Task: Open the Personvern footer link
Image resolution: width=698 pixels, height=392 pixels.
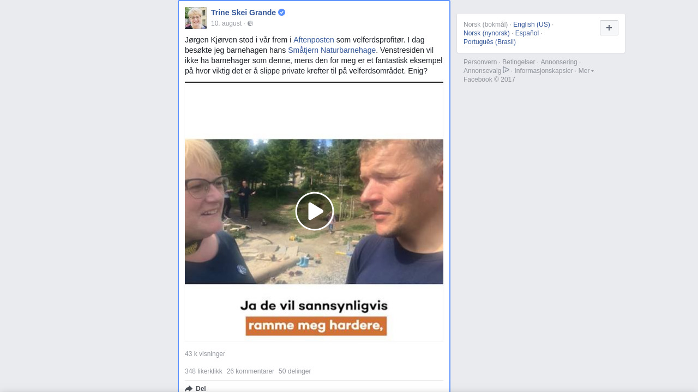Action: tap(480, 62)
